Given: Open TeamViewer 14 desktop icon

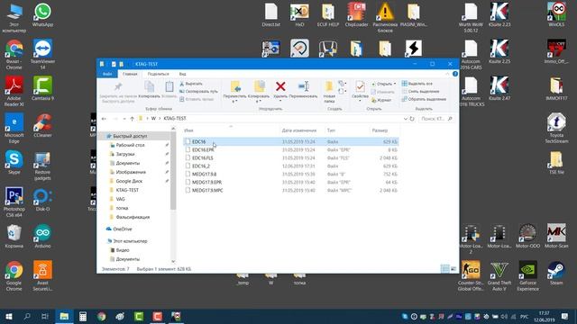Looking at the screenshot, I should (x=42, y=54).
